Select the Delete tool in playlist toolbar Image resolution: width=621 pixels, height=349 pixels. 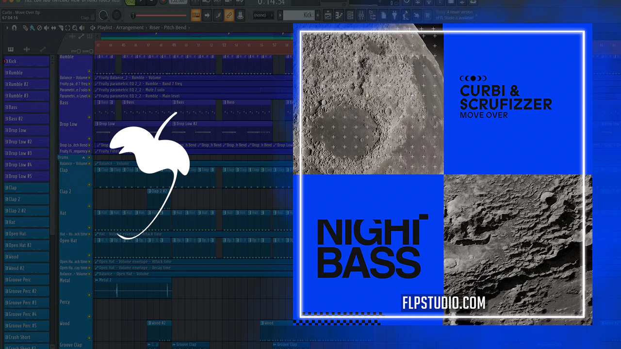click(39, 28)
